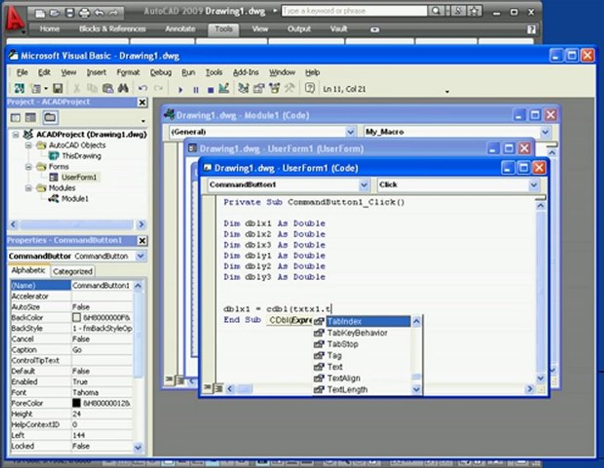Switch to the Categorized properties tab
This screenshot has width=604, height=468.
(x=73, y=272)
